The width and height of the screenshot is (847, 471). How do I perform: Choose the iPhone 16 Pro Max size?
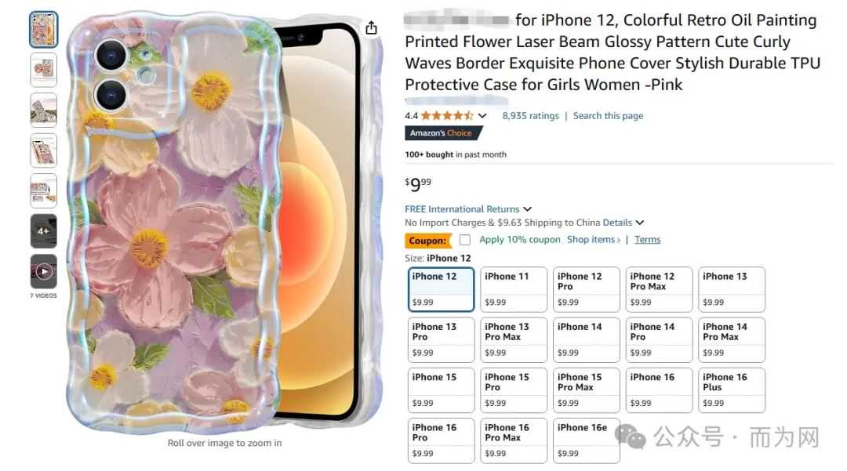(514, 440)
